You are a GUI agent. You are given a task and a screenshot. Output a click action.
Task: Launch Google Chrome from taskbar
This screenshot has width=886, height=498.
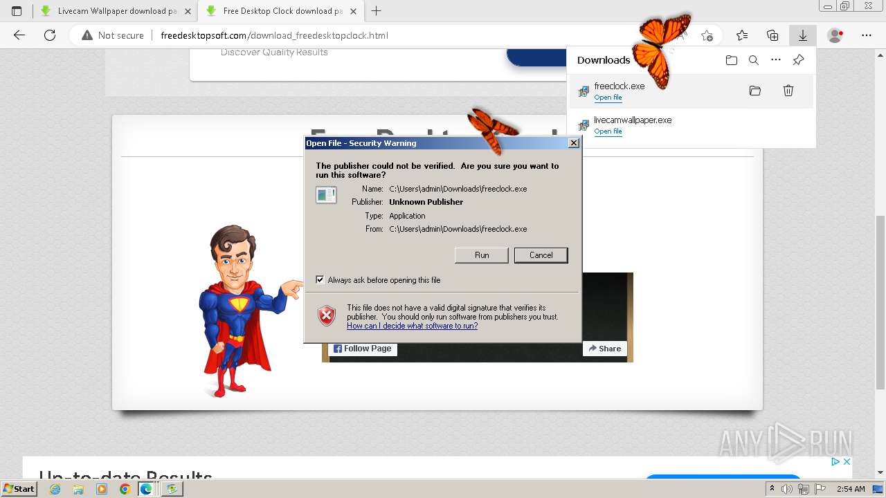pyautogui.click(x=125, y=489)
